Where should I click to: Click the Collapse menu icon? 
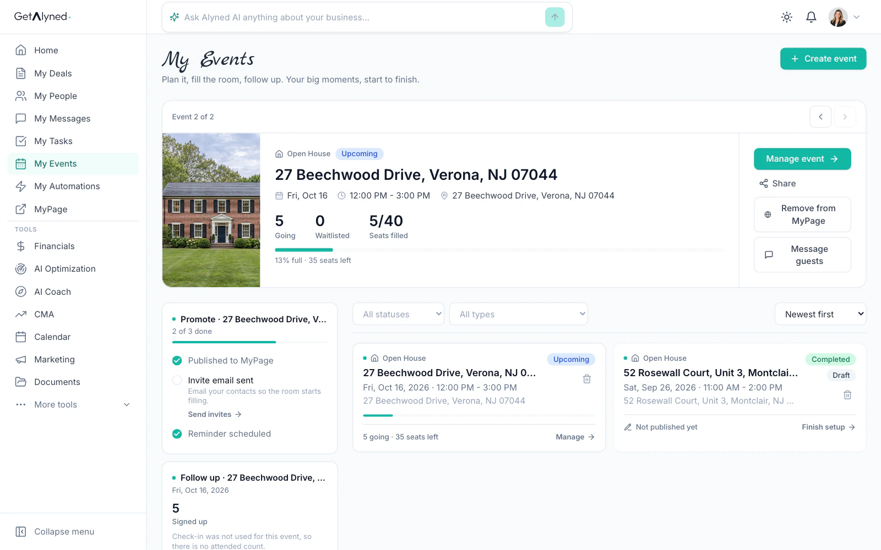pos(21,532)
